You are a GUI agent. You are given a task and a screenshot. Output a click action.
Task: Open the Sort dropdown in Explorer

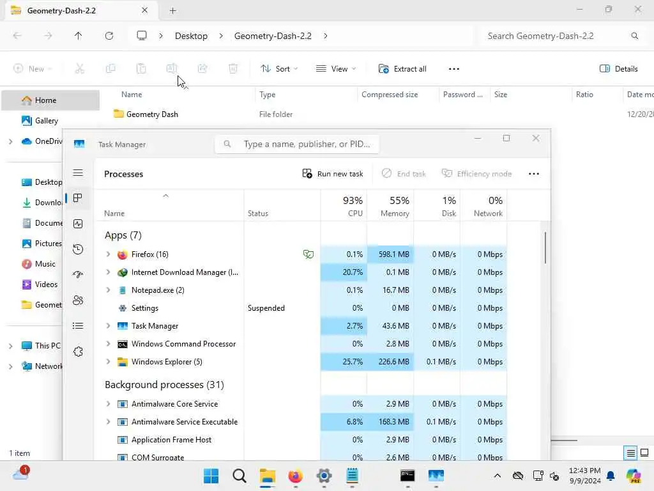(279, 69)
